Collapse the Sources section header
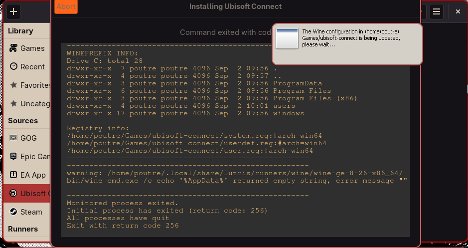 pyautogui.click(x=23, y=120)
